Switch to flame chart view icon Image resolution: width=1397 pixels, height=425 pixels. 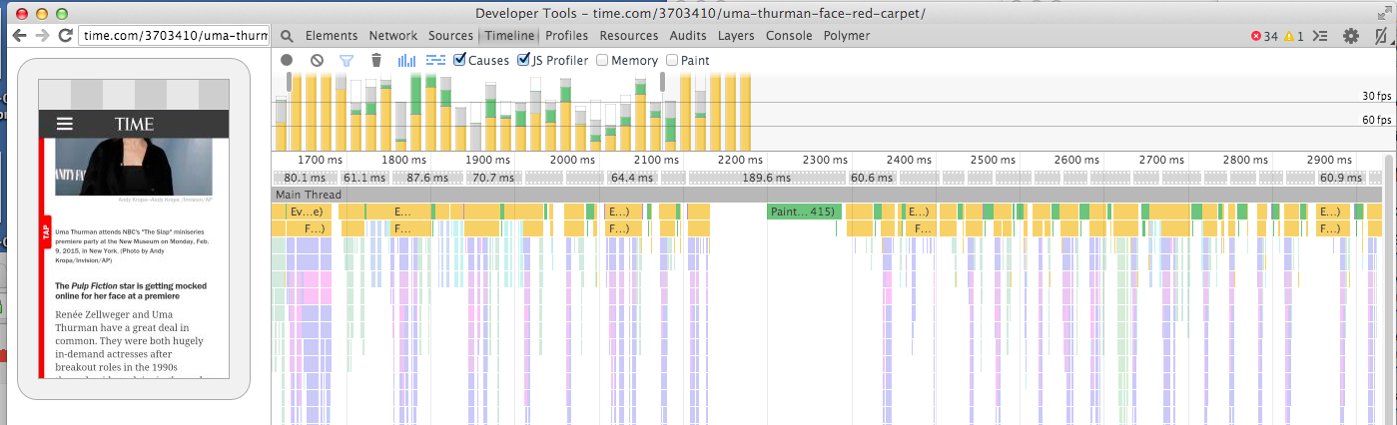(435, 61)
